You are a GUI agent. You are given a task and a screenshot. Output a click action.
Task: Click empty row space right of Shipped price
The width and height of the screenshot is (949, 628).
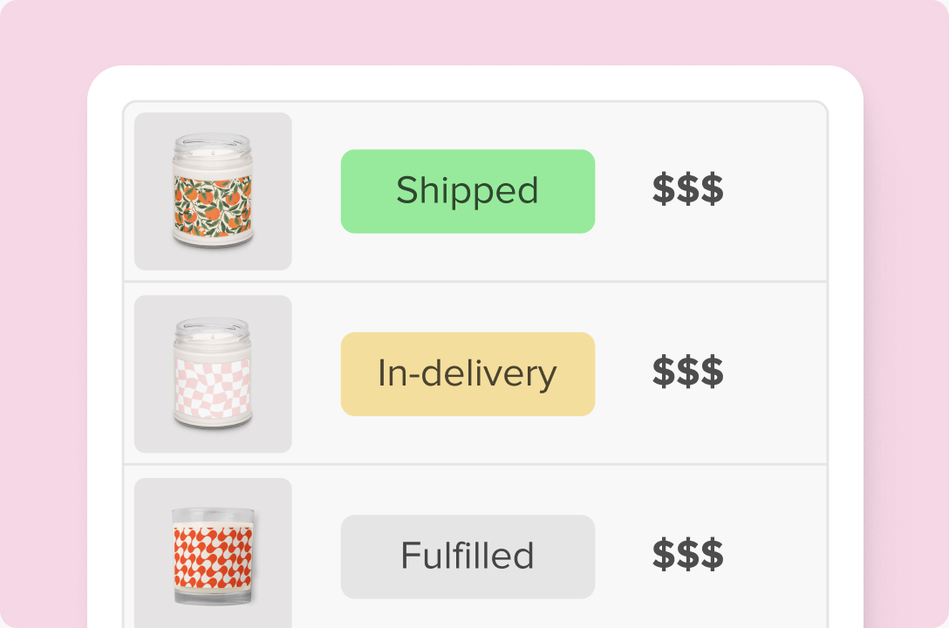(781, 191)
